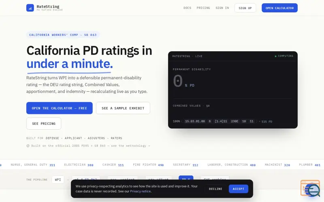
Task: Click See a Sample Exhibit button
Action: [x=123, y=108]
